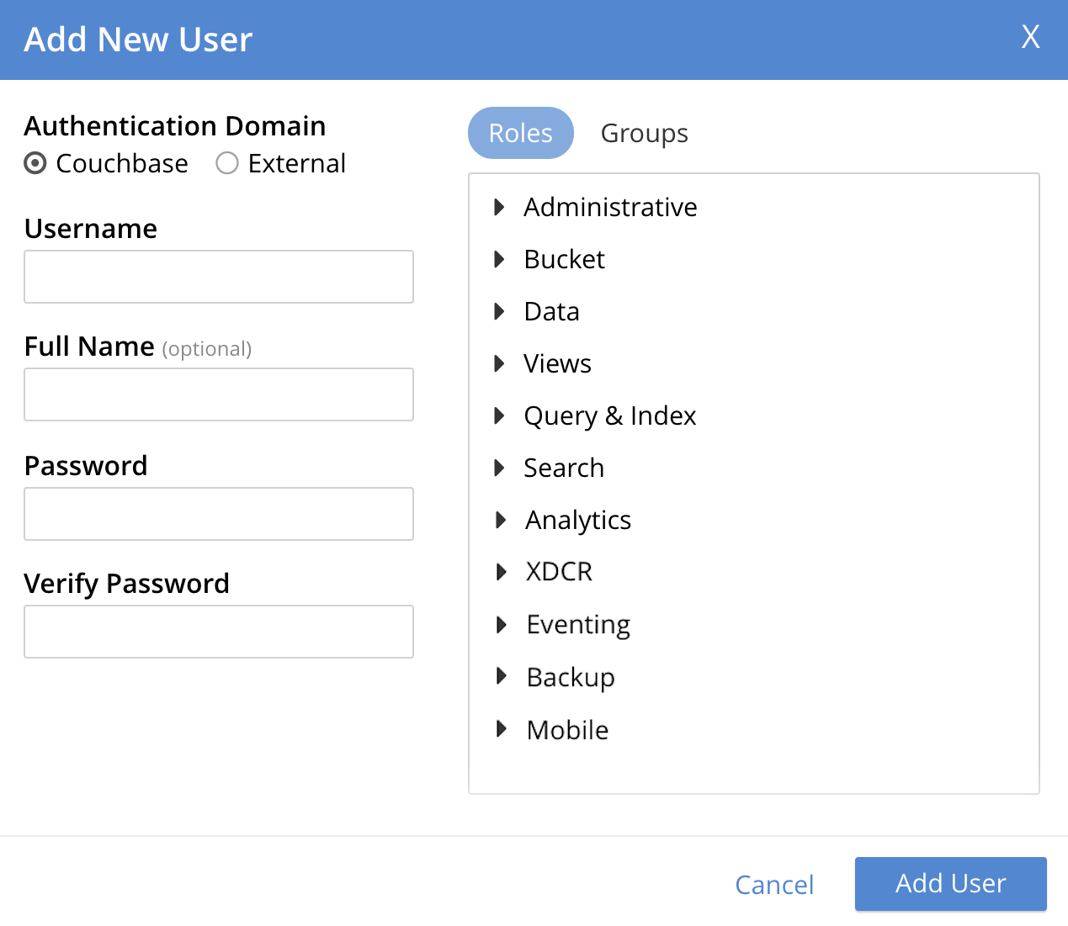
Task: Expand the Data roles triangle
Action: tap(500, 311)
